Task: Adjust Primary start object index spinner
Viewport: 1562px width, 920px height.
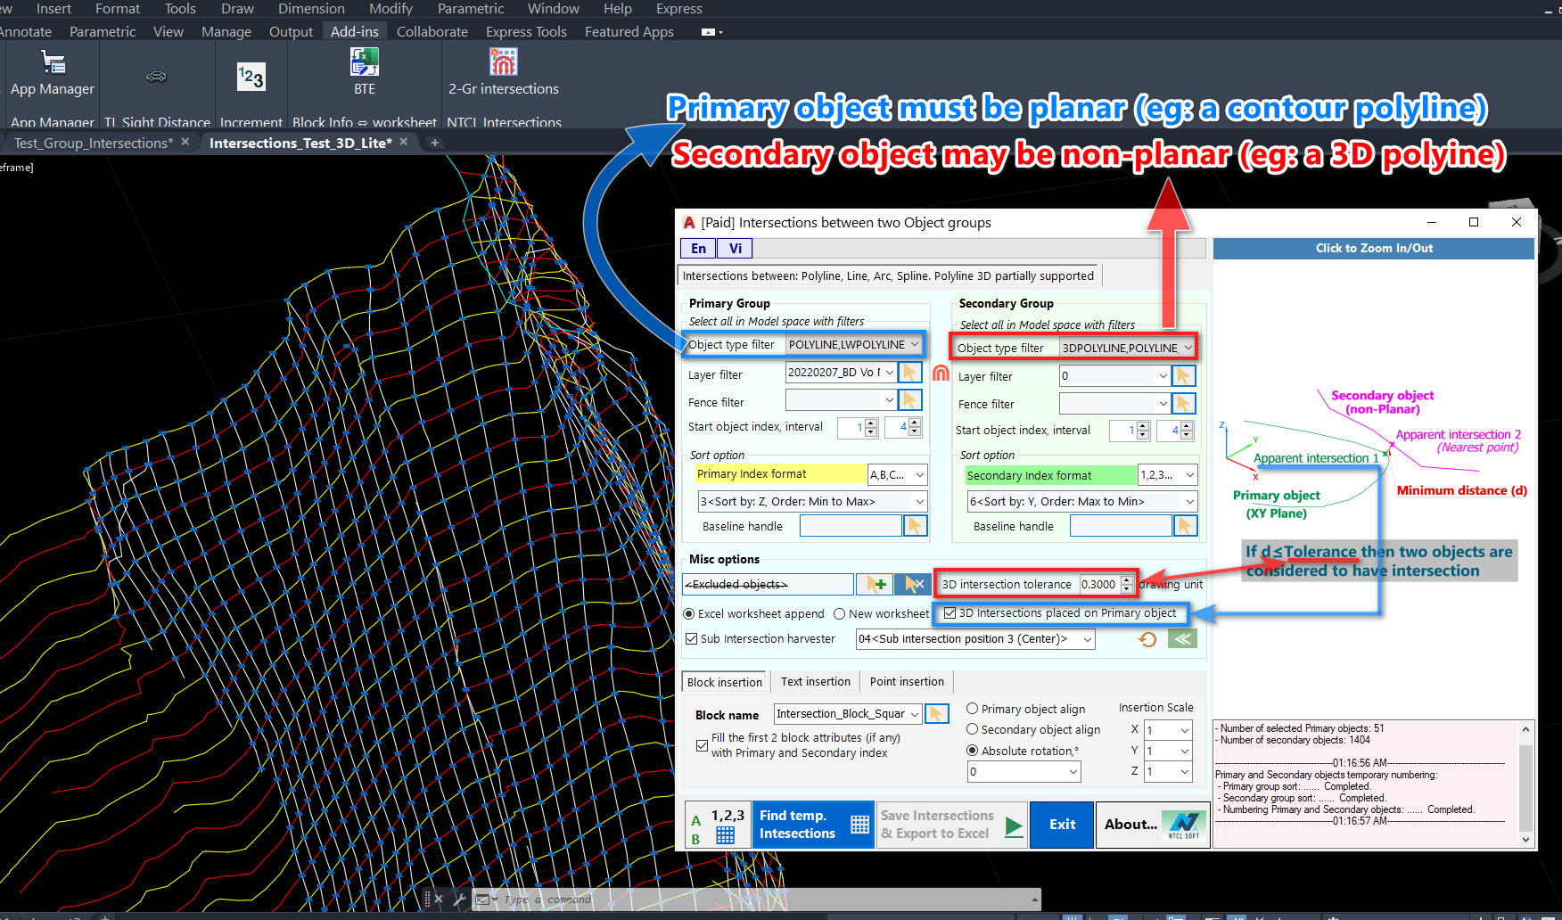Action: [x=872, y=428]
